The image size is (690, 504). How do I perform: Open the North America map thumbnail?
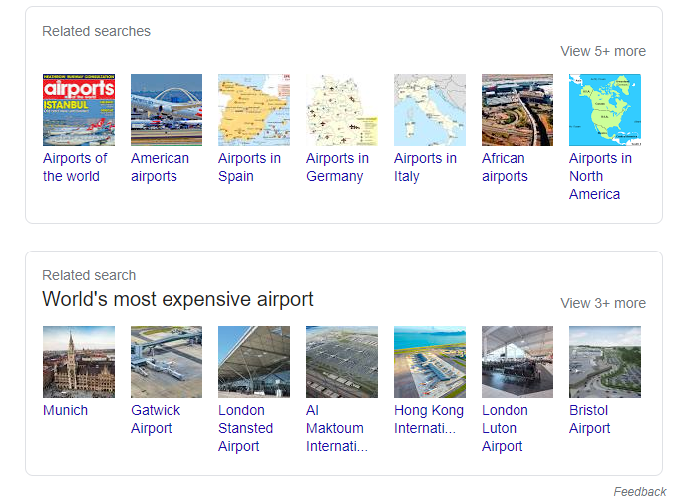point(605,110)
